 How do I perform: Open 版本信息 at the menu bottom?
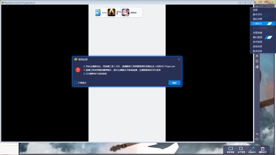(x=257, y=51)
